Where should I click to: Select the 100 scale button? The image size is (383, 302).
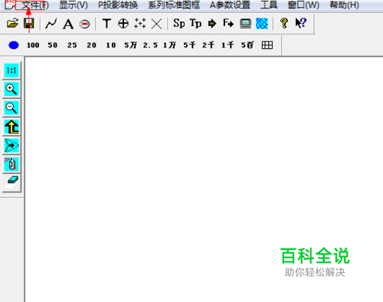33,45
